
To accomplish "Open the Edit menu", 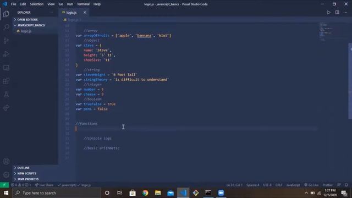I will pos(23,4).
